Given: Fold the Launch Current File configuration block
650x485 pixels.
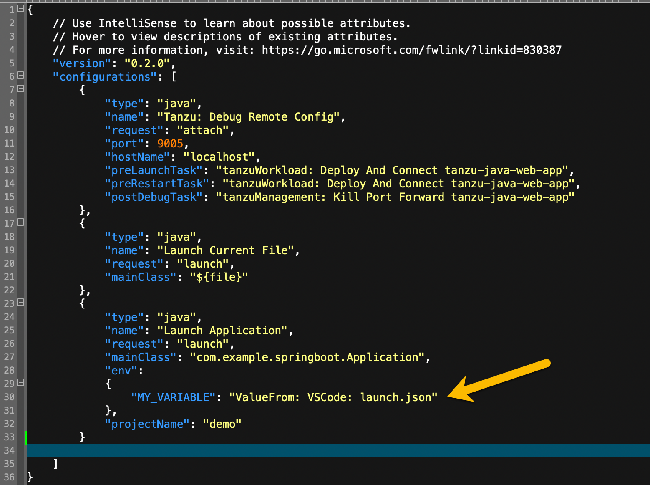Looking at the screenshot, I should click(20, 222).
